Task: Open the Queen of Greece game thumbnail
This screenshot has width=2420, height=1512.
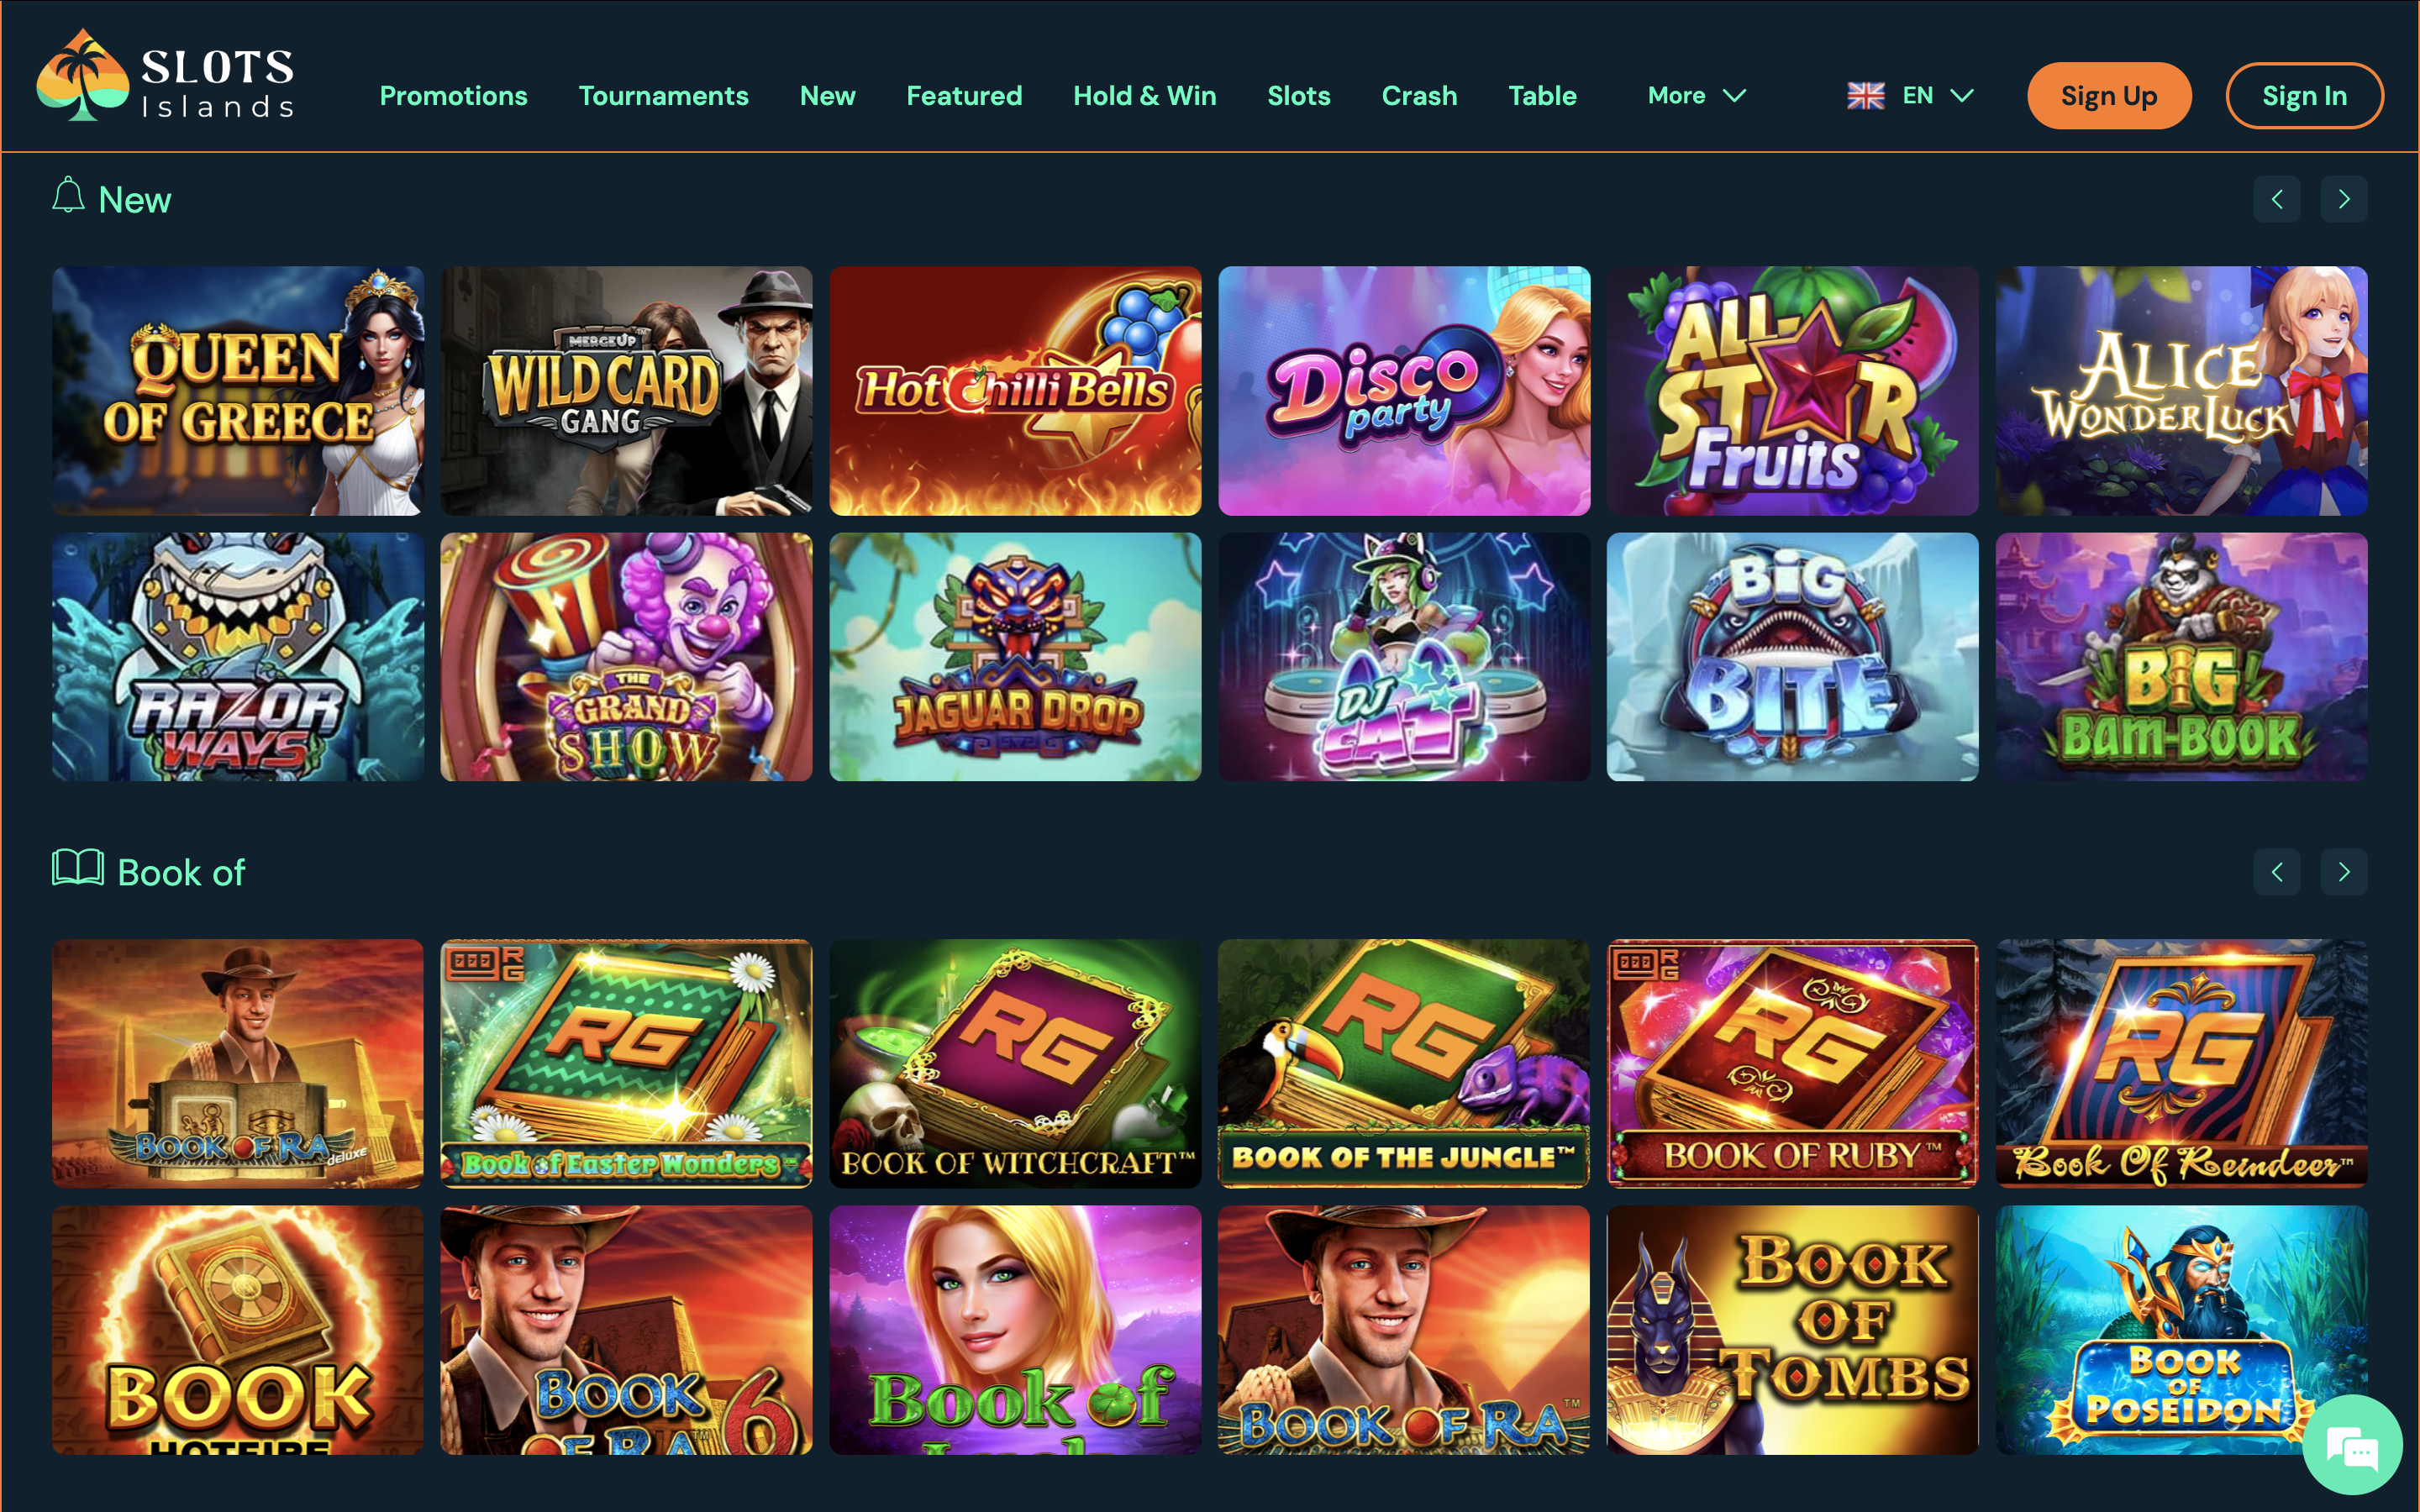Action: pyautogui.click(x=238, y=391)
